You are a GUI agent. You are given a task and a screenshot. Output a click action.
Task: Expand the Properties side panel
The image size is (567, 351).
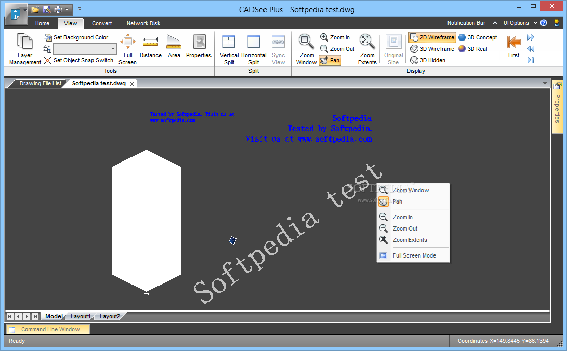click(x=557, y=107)
